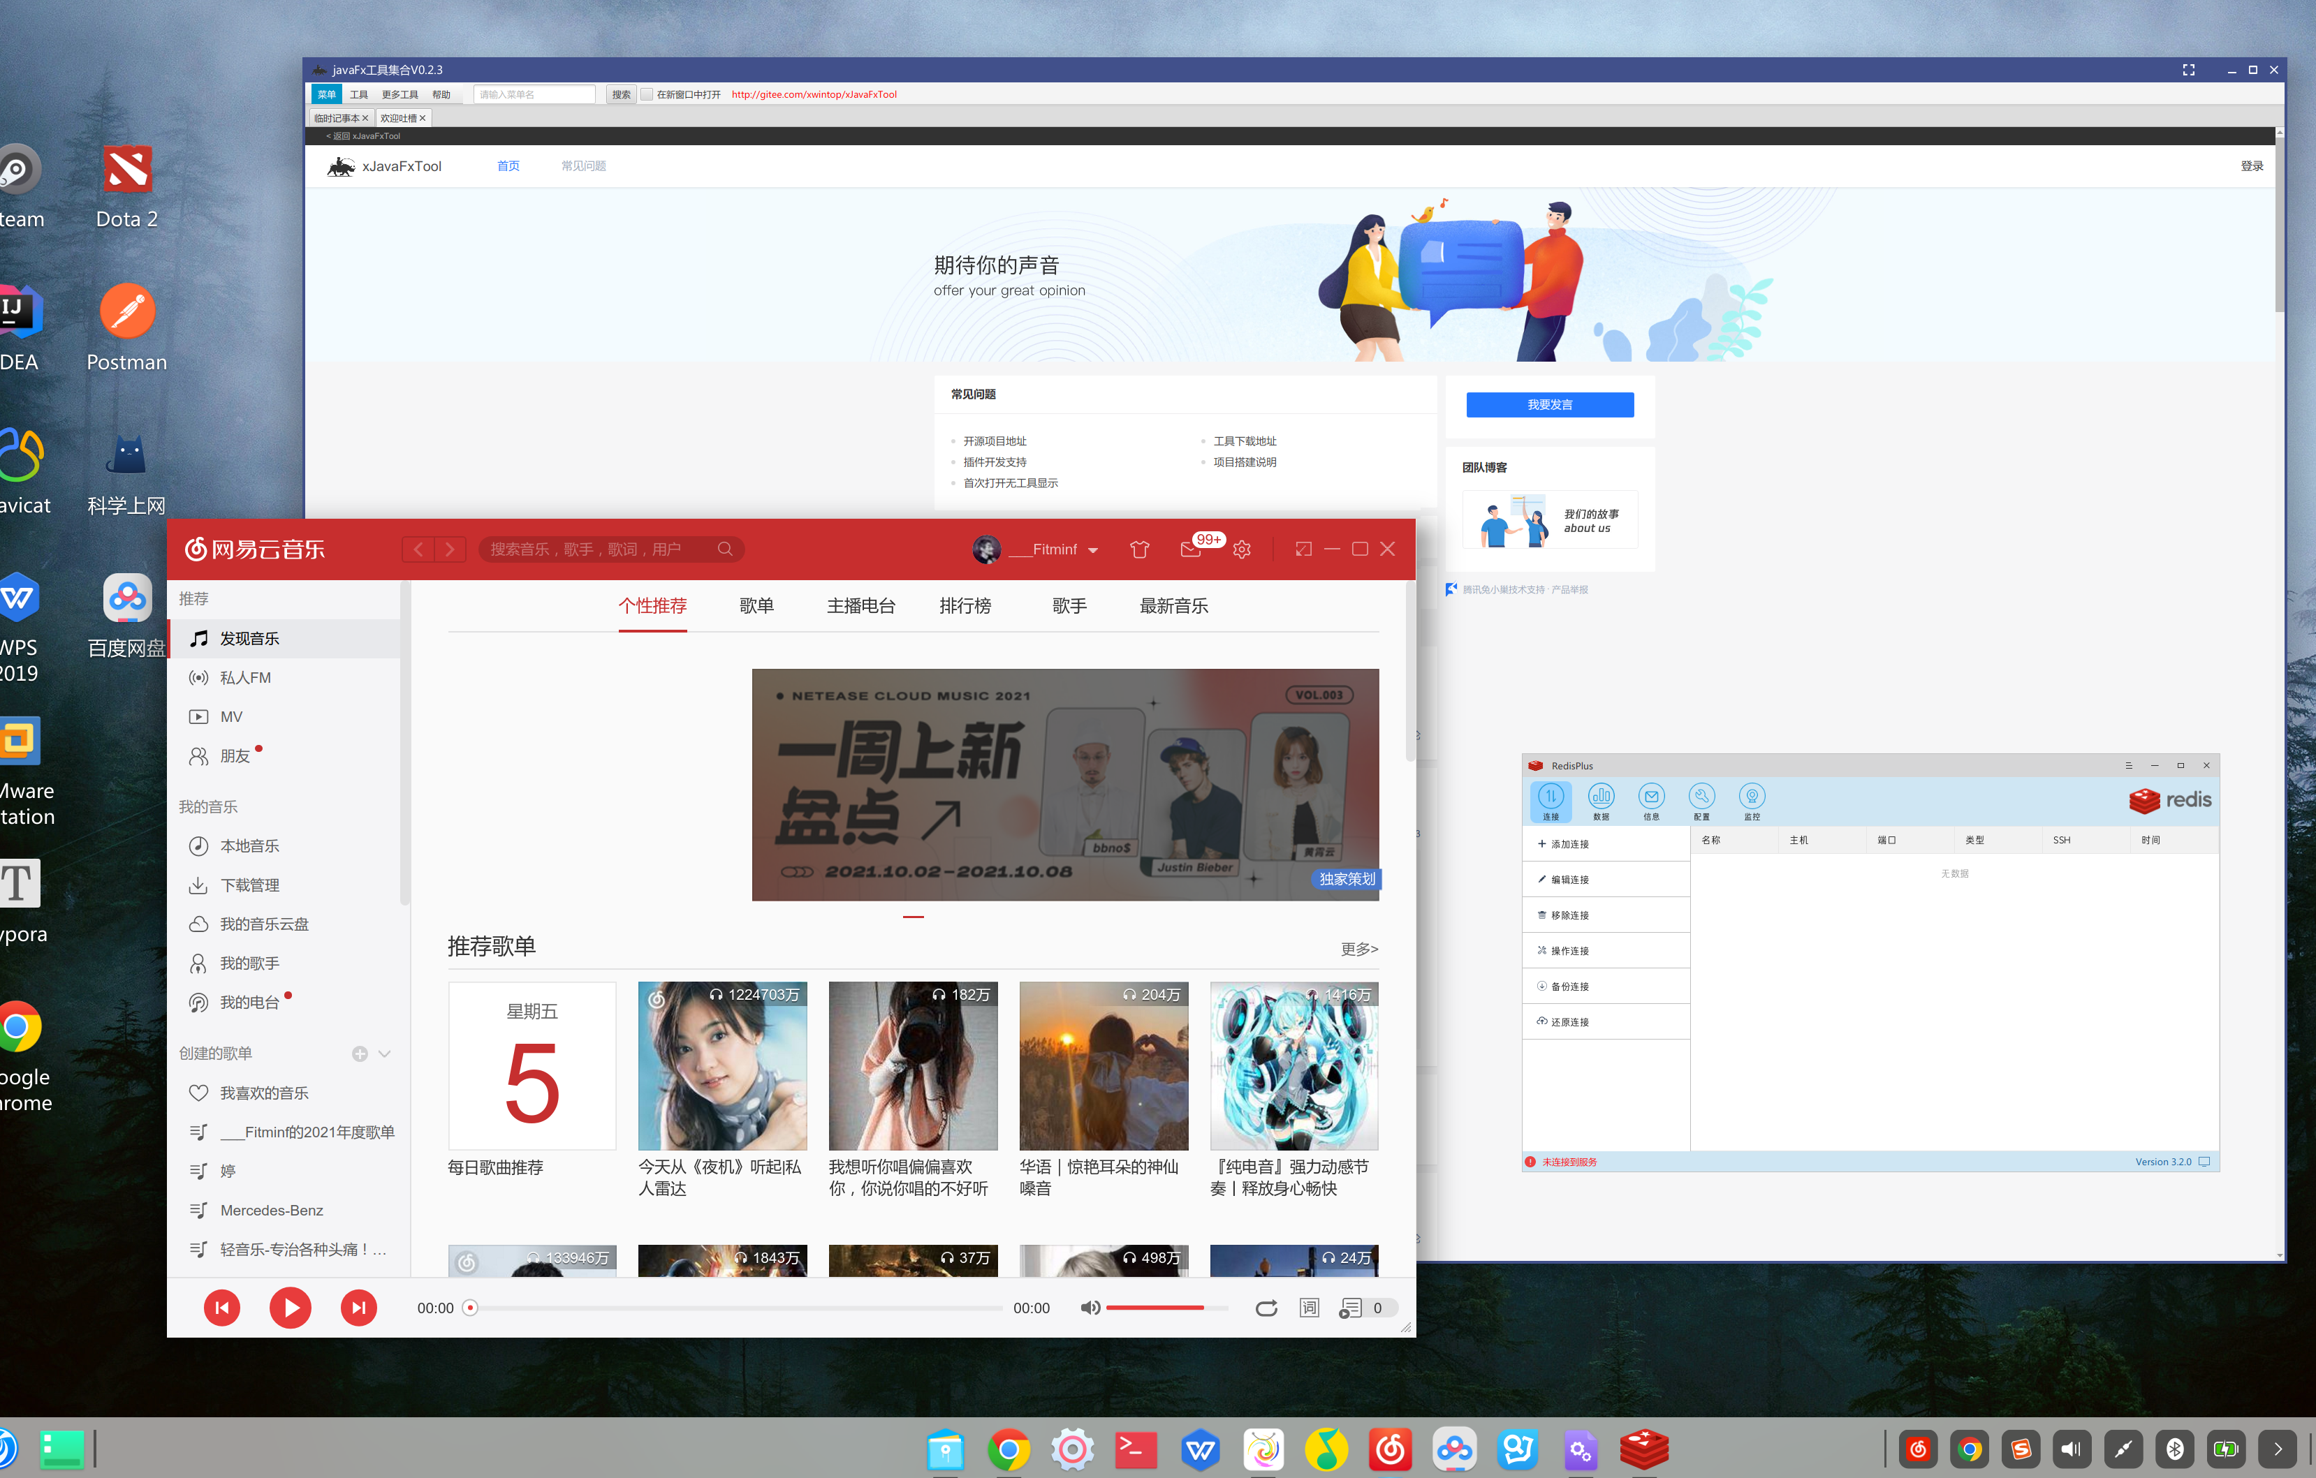Add new playlist with plus icon
2316x1478 pixels.
(360, 1053)
